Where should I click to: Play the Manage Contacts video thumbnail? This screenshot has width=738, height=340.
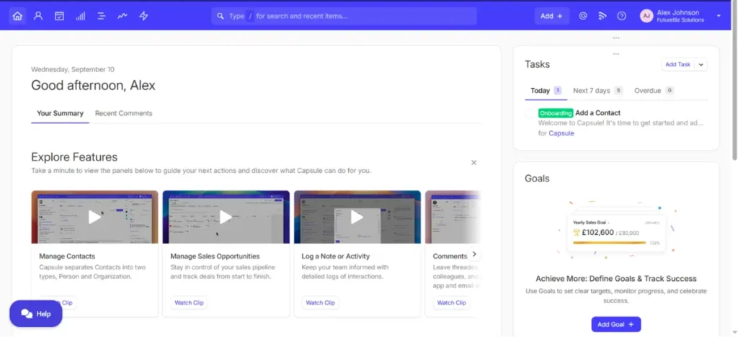click(x=94, y=217)
